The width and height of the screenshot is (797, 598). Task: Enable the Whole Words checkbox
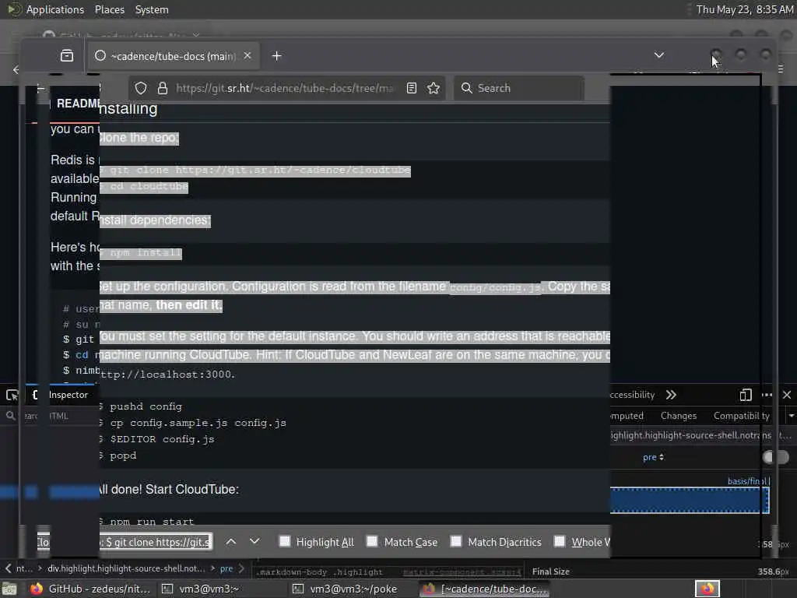point(560,542)
